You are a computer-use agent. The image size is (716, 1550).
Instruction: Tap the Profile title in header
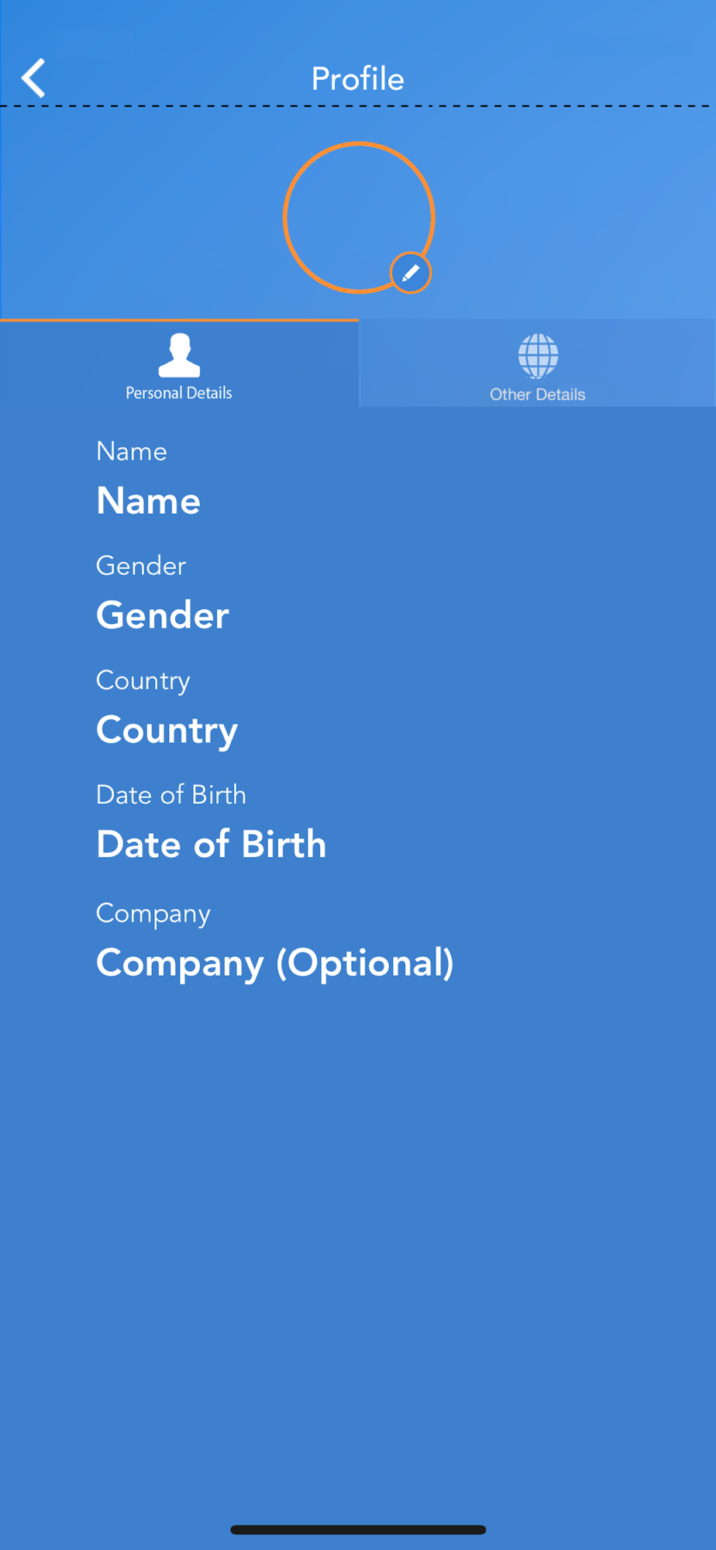[358, 78]
